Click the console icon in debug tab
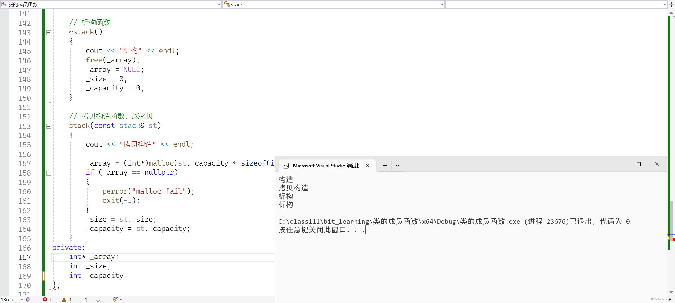 tap(286, 166)
